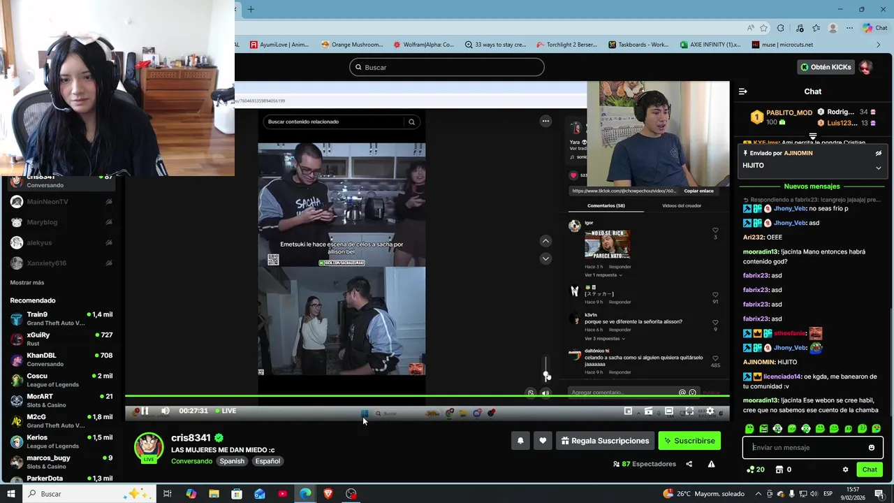894x503 pixels.
Task: Select the Spanish tag
Action: 232,461
